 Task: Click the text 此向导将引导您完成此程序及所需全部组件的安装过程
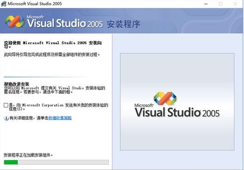click(x=52, y=55)
